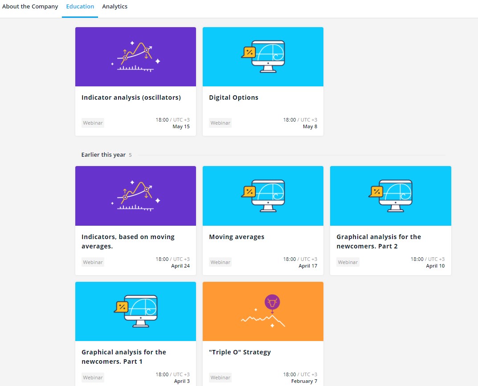The width and height of the screenshot is (478, 386).
Task: Click the Webinar tag on Digital Options card
Action: pyautogui.click(x=221, y=123)
